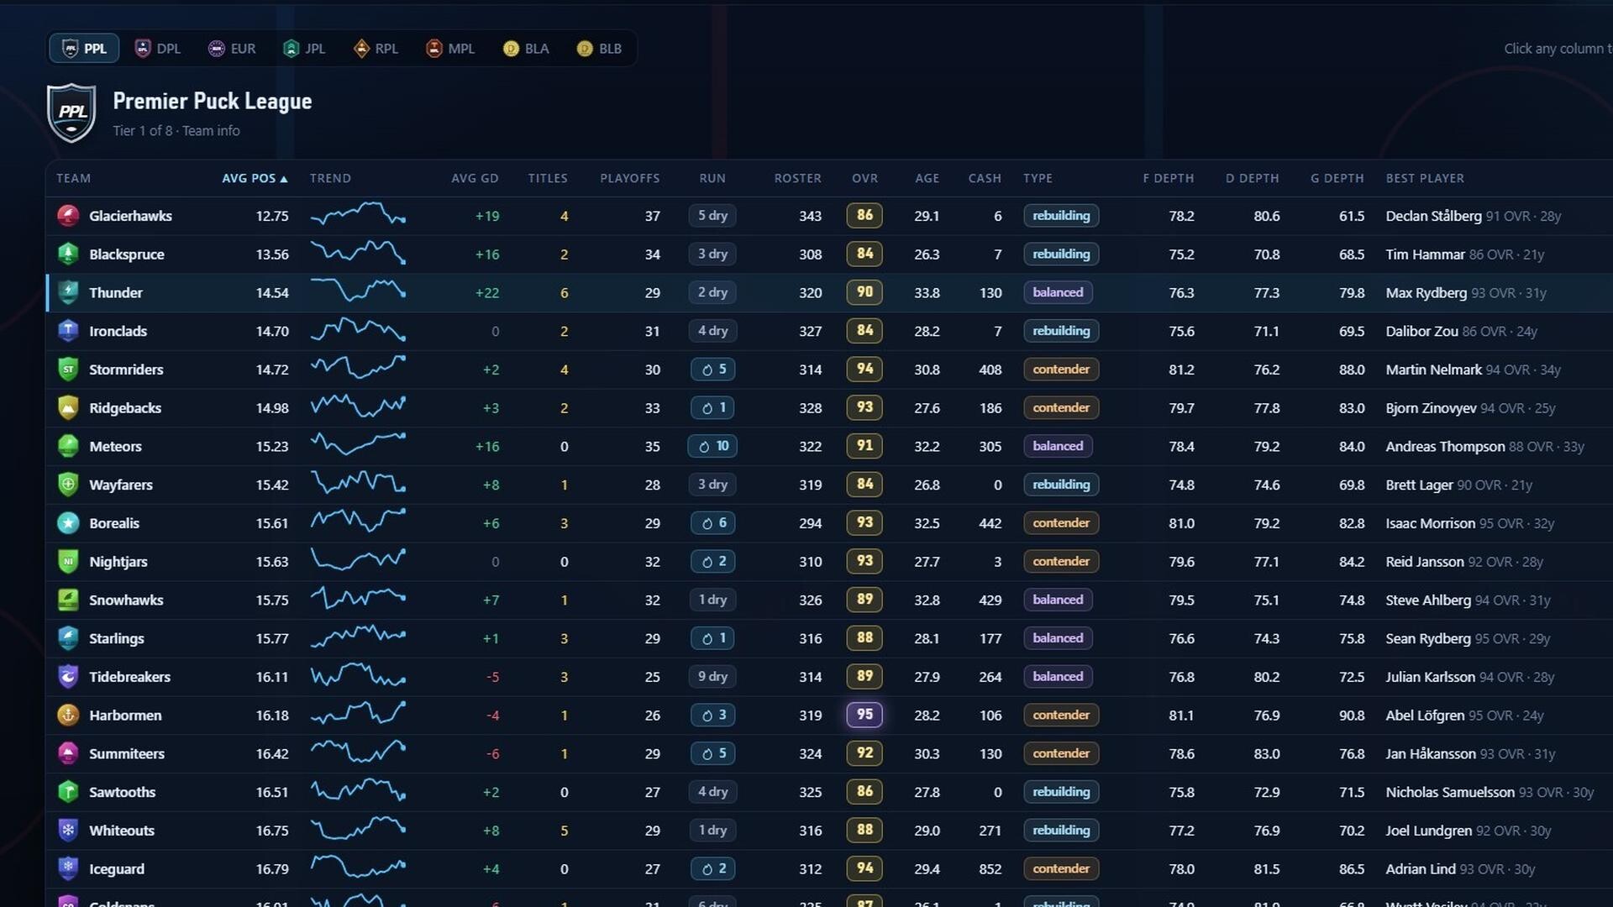Click the Borealis team logo icon
Image resolution: width=1613 pixels, height=907 pixels.
[68, 523]
